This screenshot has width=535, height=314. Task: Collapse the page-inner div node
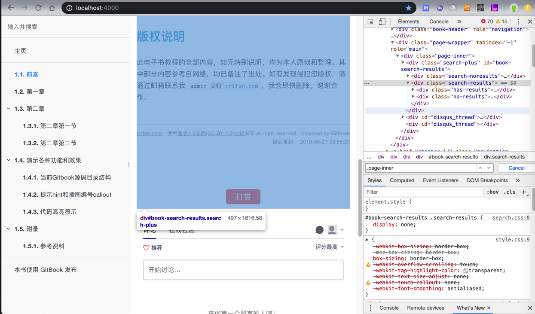(398, 56)
